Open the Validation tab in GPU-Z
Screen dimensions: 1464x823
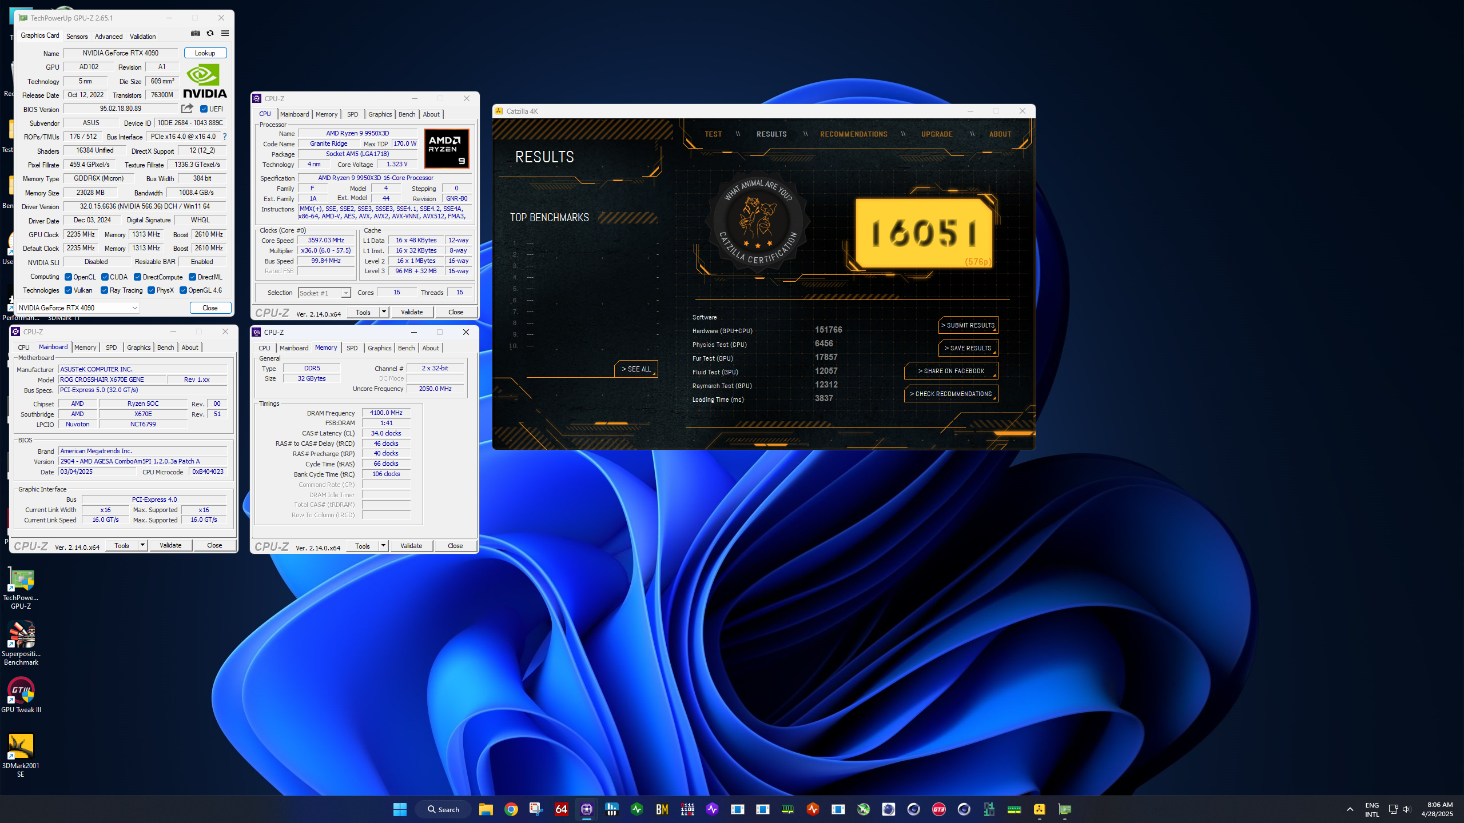point(142,36)
